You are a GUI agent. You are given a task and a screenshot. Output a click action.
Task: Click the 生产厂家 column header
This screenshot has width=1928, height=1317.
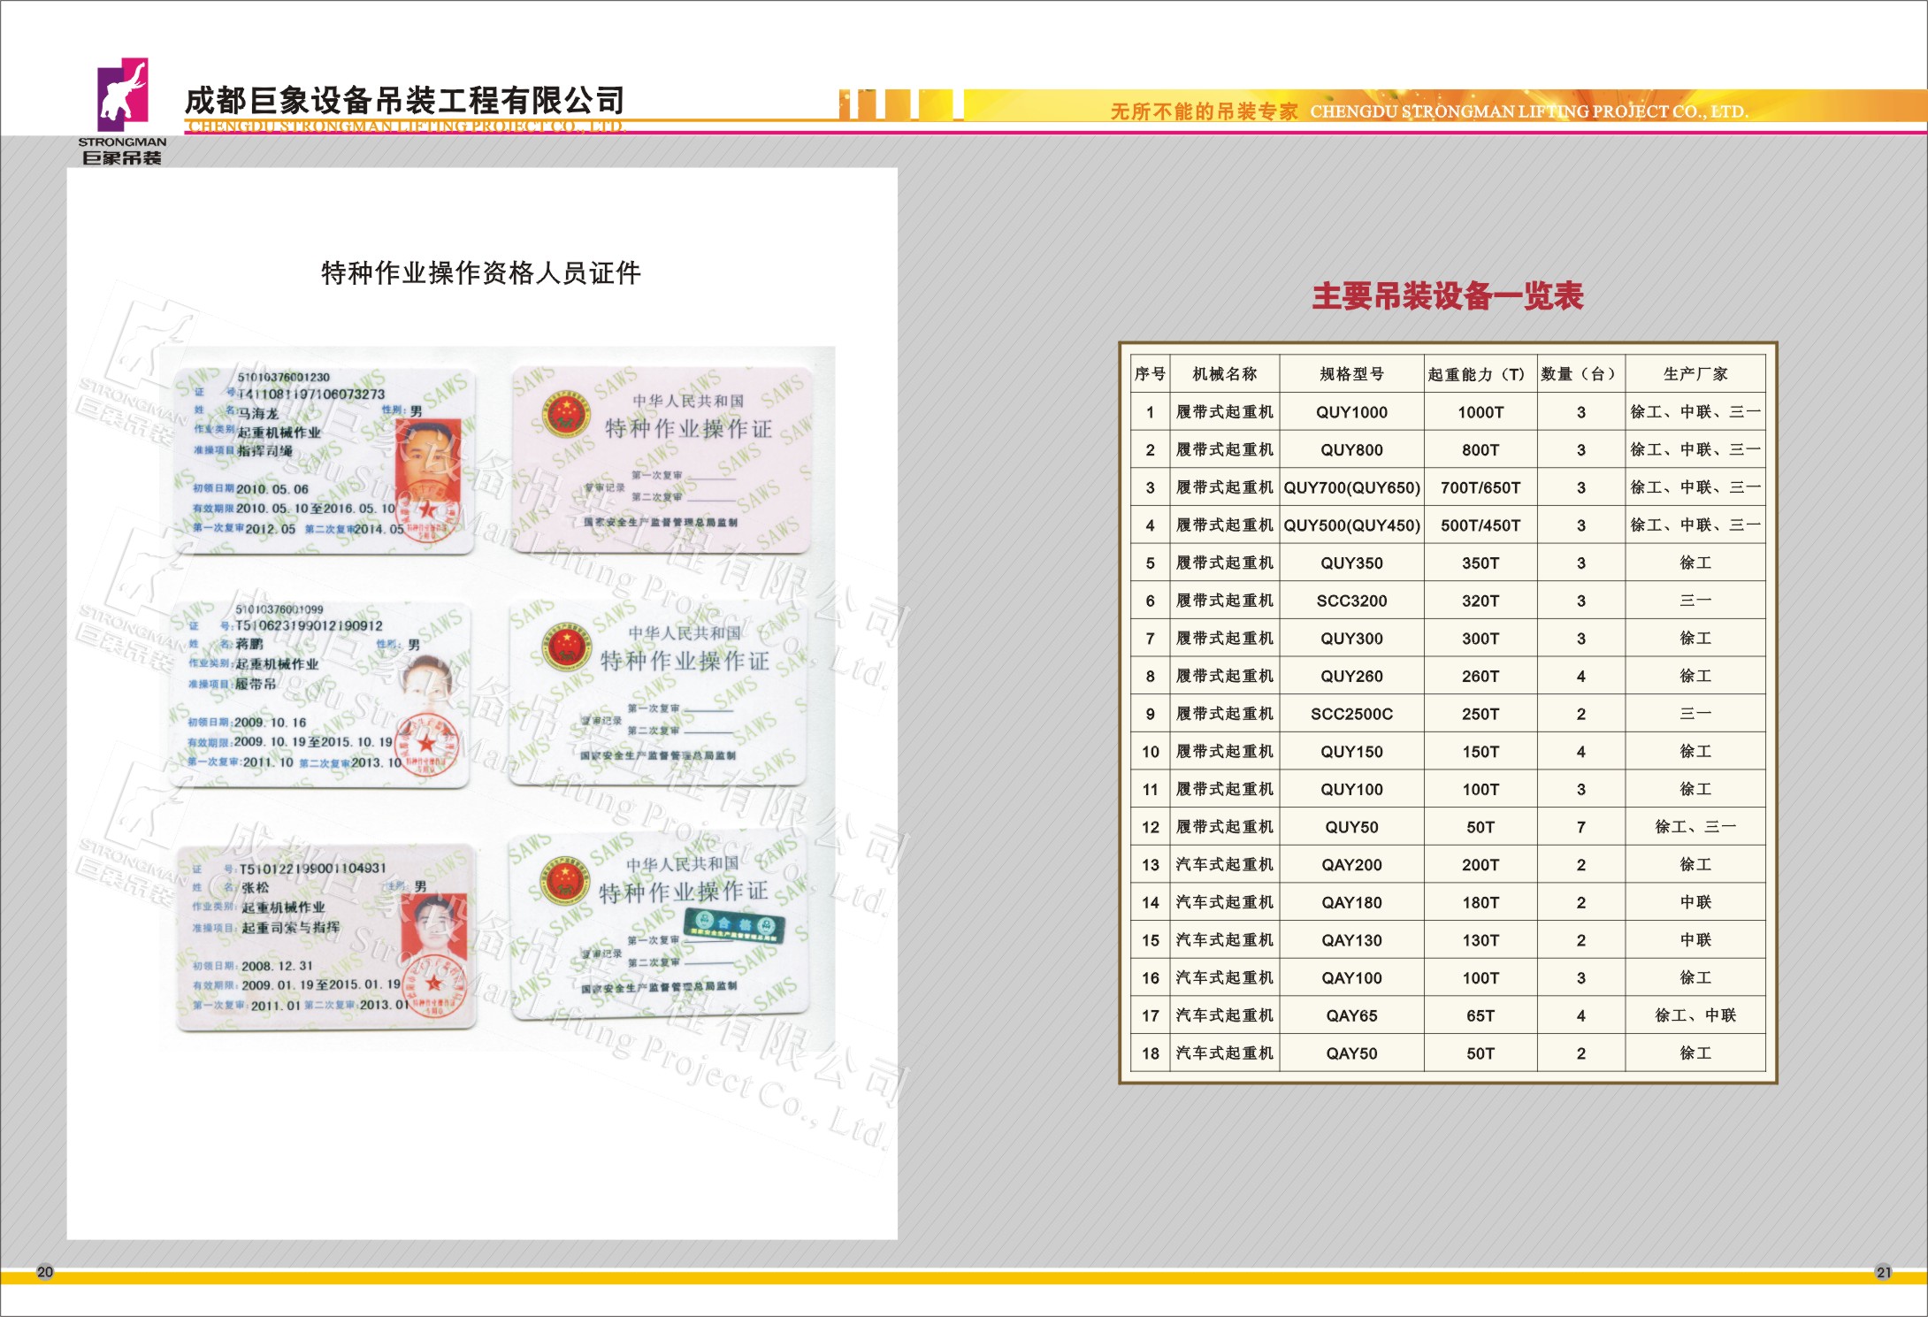coord(1695,374)
